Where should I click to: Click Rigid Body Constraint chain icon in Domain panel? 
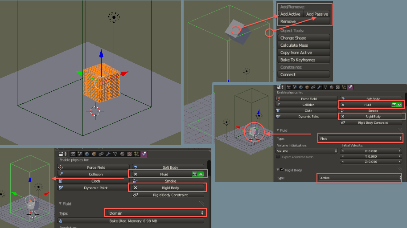[x=136, y=195]
